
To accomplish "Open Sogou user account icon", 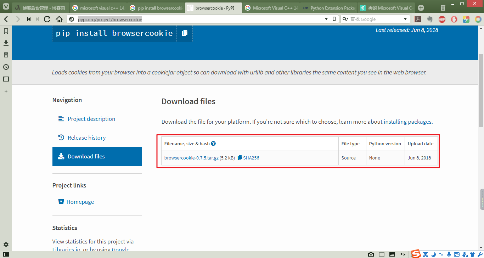I will [x=465, y=254].
